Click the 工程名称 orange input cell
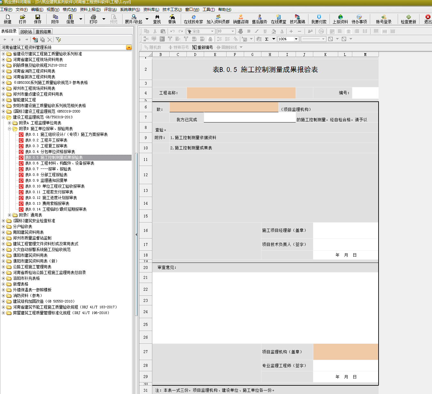Screen dimensions: 432x394 point(241,93)
